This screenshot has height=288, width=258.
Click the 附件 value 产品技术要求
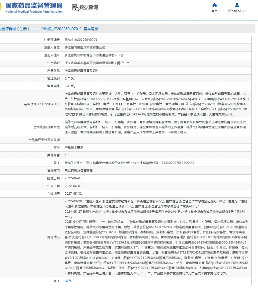coord(74,148)
